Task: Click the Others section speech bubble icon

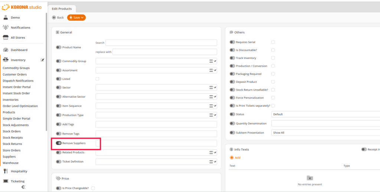Action: [x=231, y=32]
